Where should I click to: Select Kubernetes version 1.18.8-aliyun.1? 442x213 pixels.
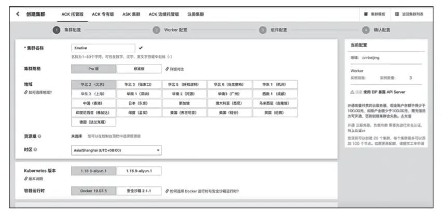93,171
